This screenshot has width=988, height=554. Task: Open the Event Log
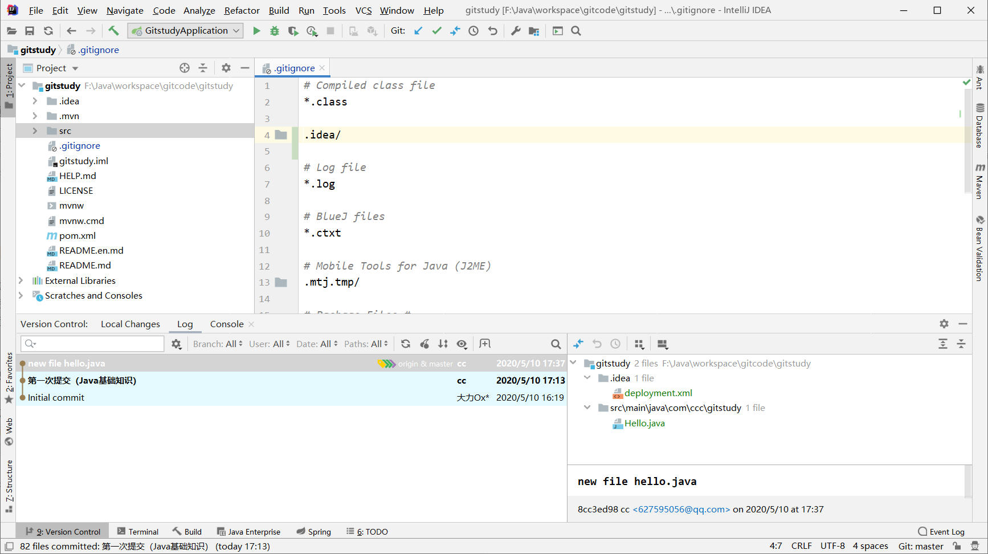click(941, 531)
